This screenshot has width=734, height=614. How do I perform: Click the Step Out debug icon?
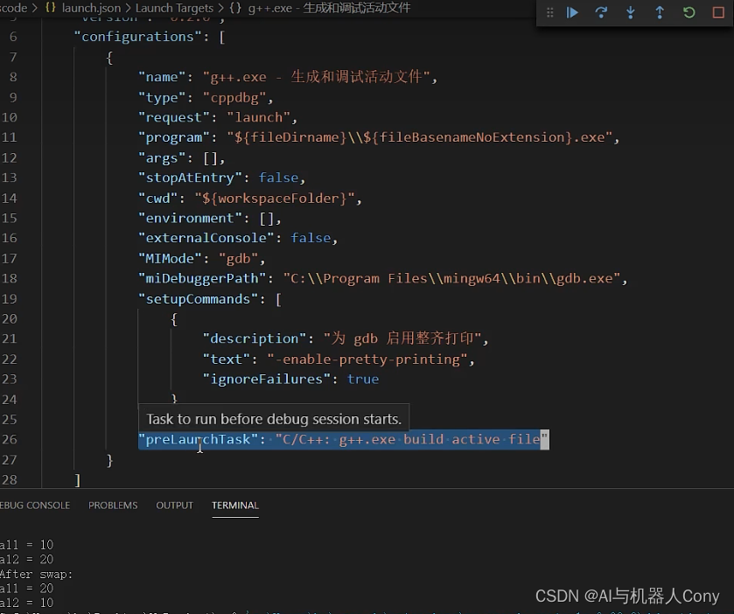[660, 12]
